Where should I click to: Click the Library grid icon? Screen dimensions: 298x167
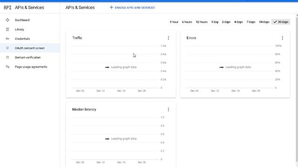tap(7, 29)
